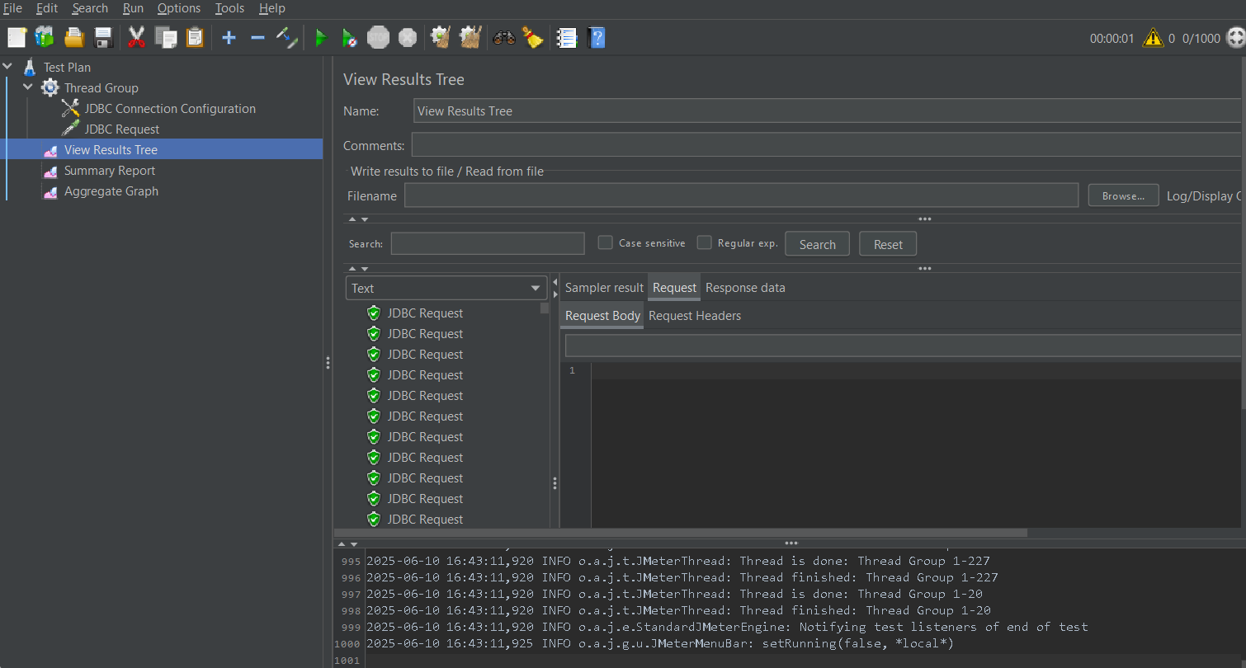Viewport: 1246px width, 668px height.
Task: Click the Copy toolbar icon
Action: click(x=166, y=37)
